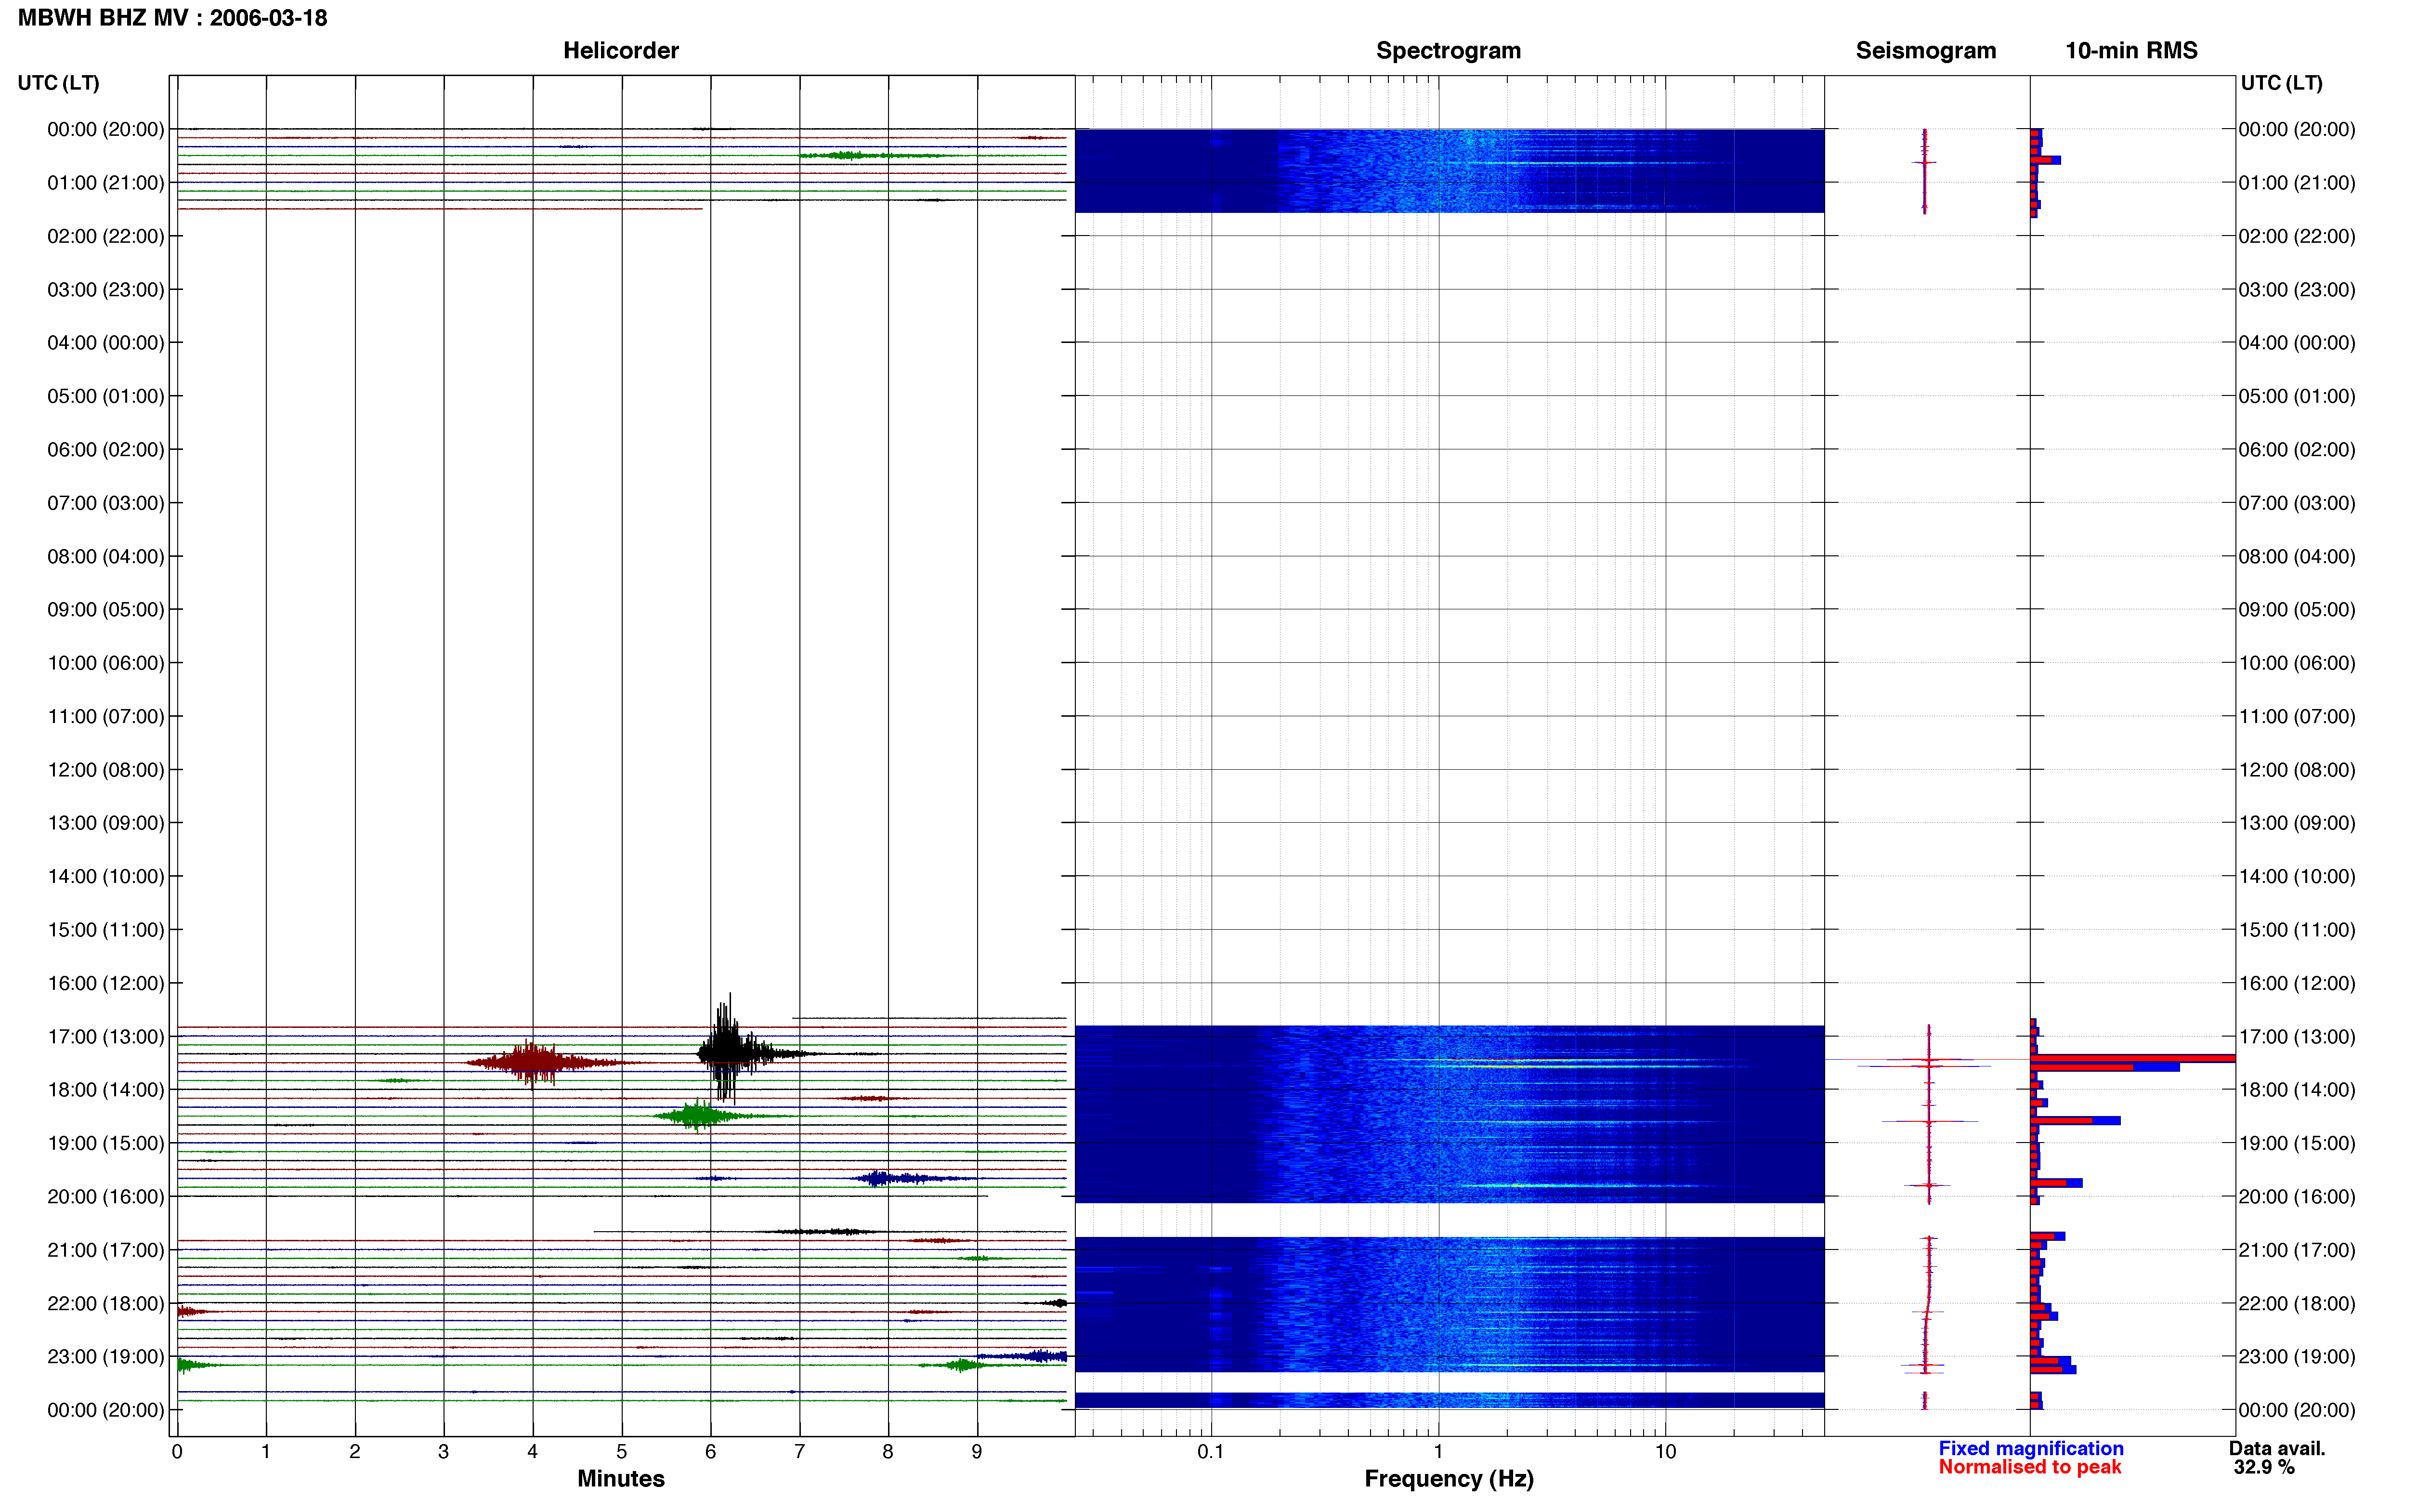This screenshot has height=1512, width=2417.
Task: Click the right 'UTC (LT)' axis label
Action: [x=2281, y=83]
